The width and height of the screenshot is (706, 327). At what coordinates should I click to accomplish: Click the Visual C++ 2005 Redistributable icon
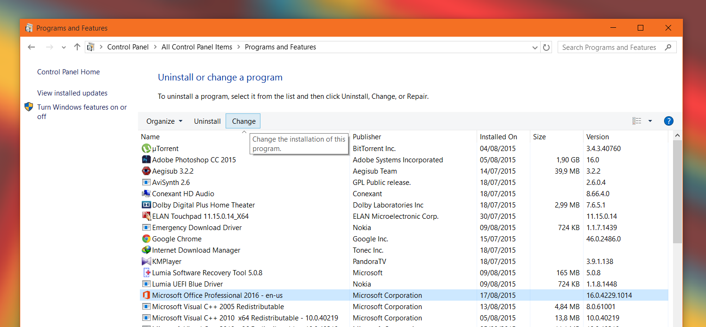click(x=146, y=307)
